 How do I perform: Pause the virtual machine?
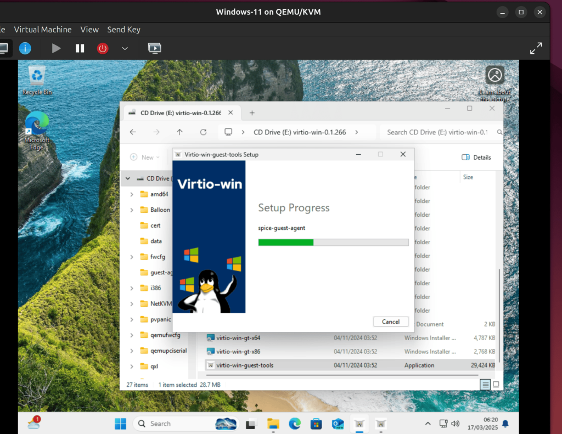click(79, 48)
